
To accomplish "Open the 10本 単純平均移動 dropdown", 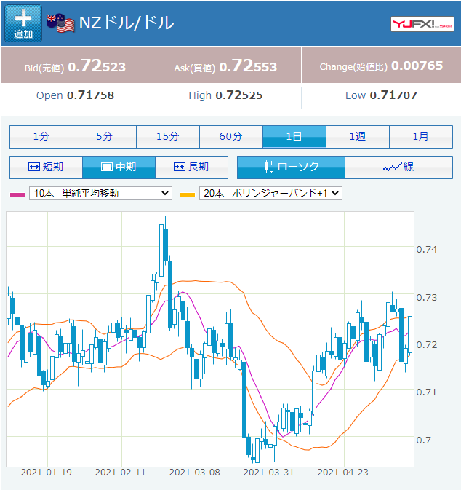I will pyautogui.click(x=100, y=194).
